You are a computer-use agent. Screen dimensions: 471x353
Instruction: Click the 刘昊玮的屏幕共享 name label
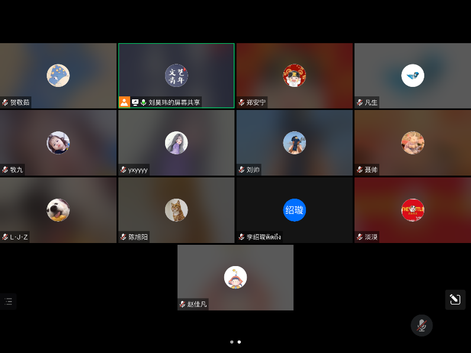coord(174,102)
